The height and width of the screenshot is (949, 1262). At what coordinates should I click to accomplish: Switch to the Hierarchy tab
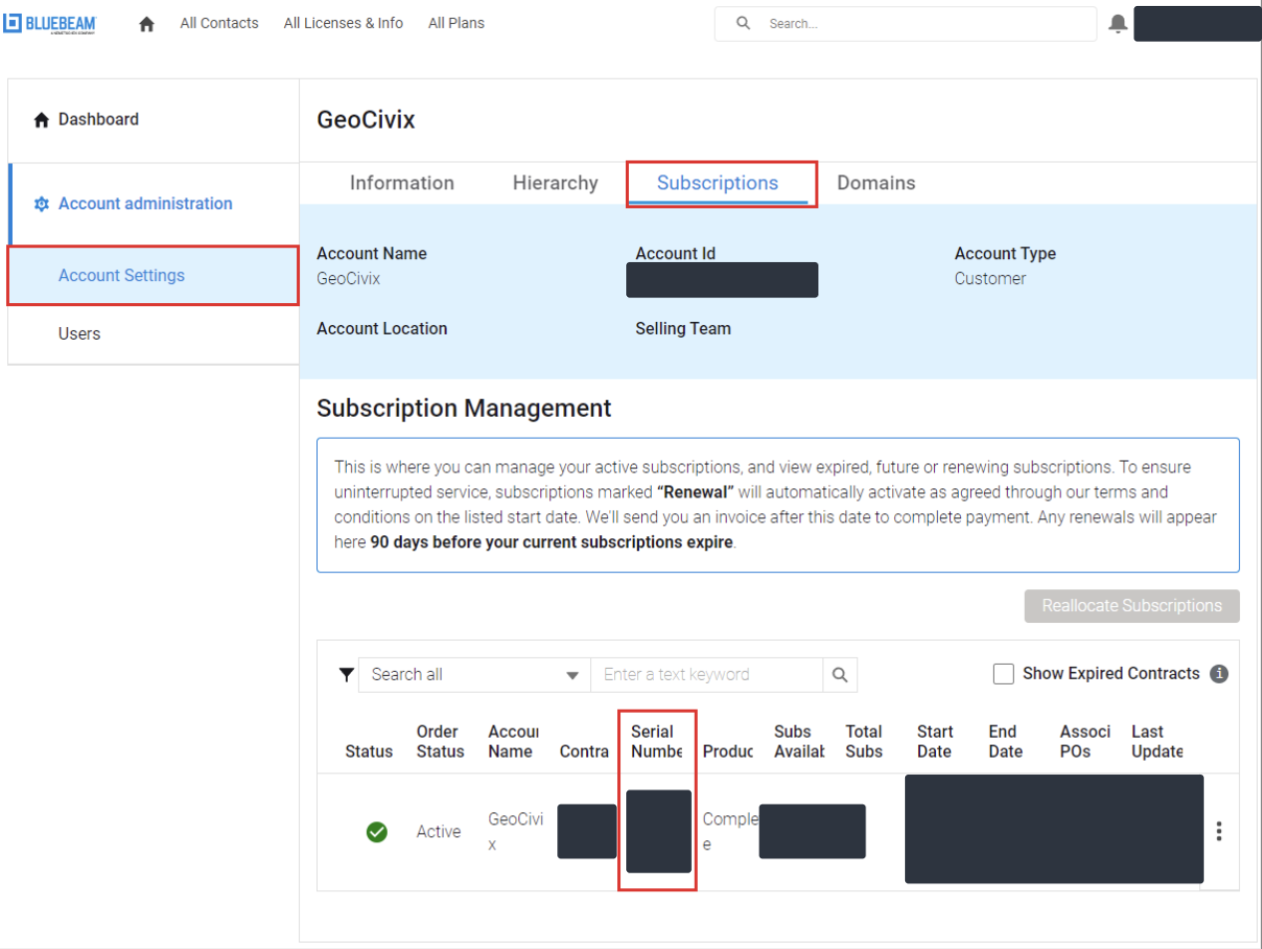(555, 183)
